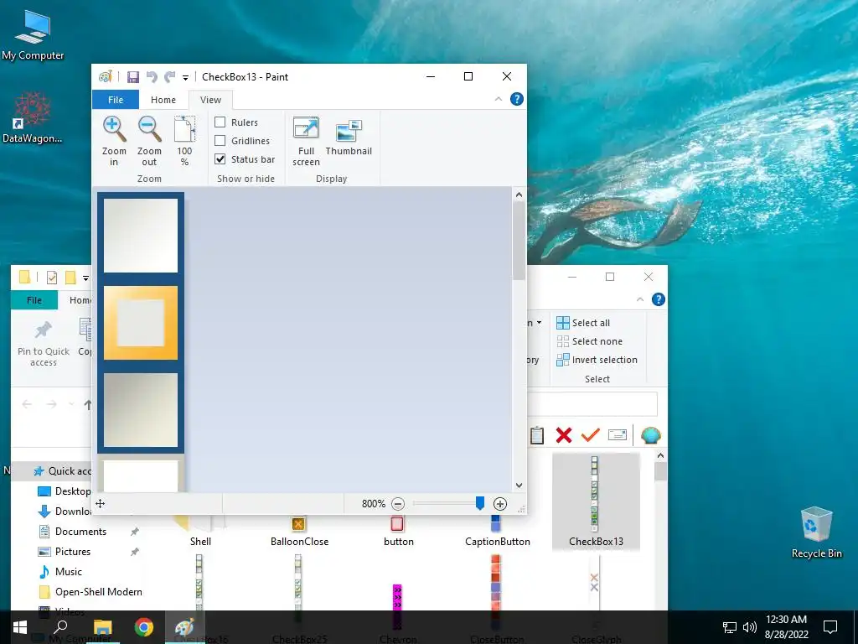Uncheck the Status bar checkbox
This screenshot has height=644, width=858.
[220, 159]
